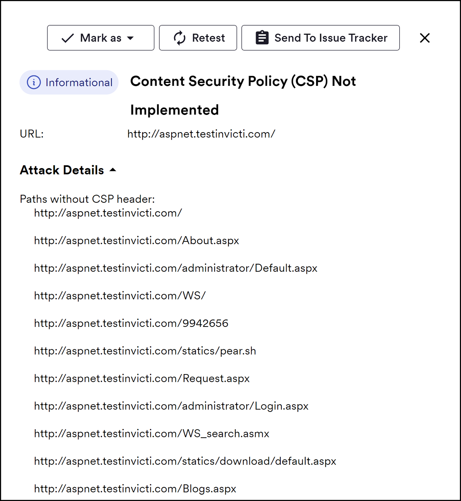Click the Informational severity badge

[x=69, y=82]
